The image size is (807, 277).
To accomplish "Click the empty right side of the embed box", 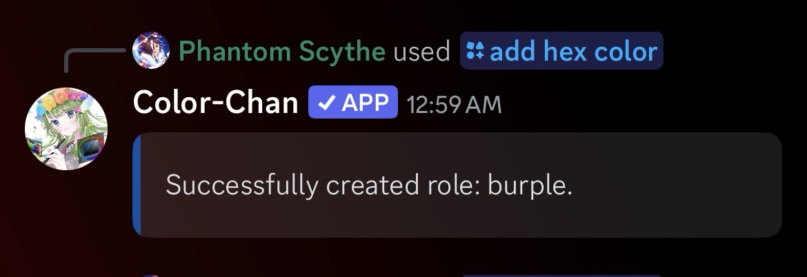I will click(x=690, y=185).
